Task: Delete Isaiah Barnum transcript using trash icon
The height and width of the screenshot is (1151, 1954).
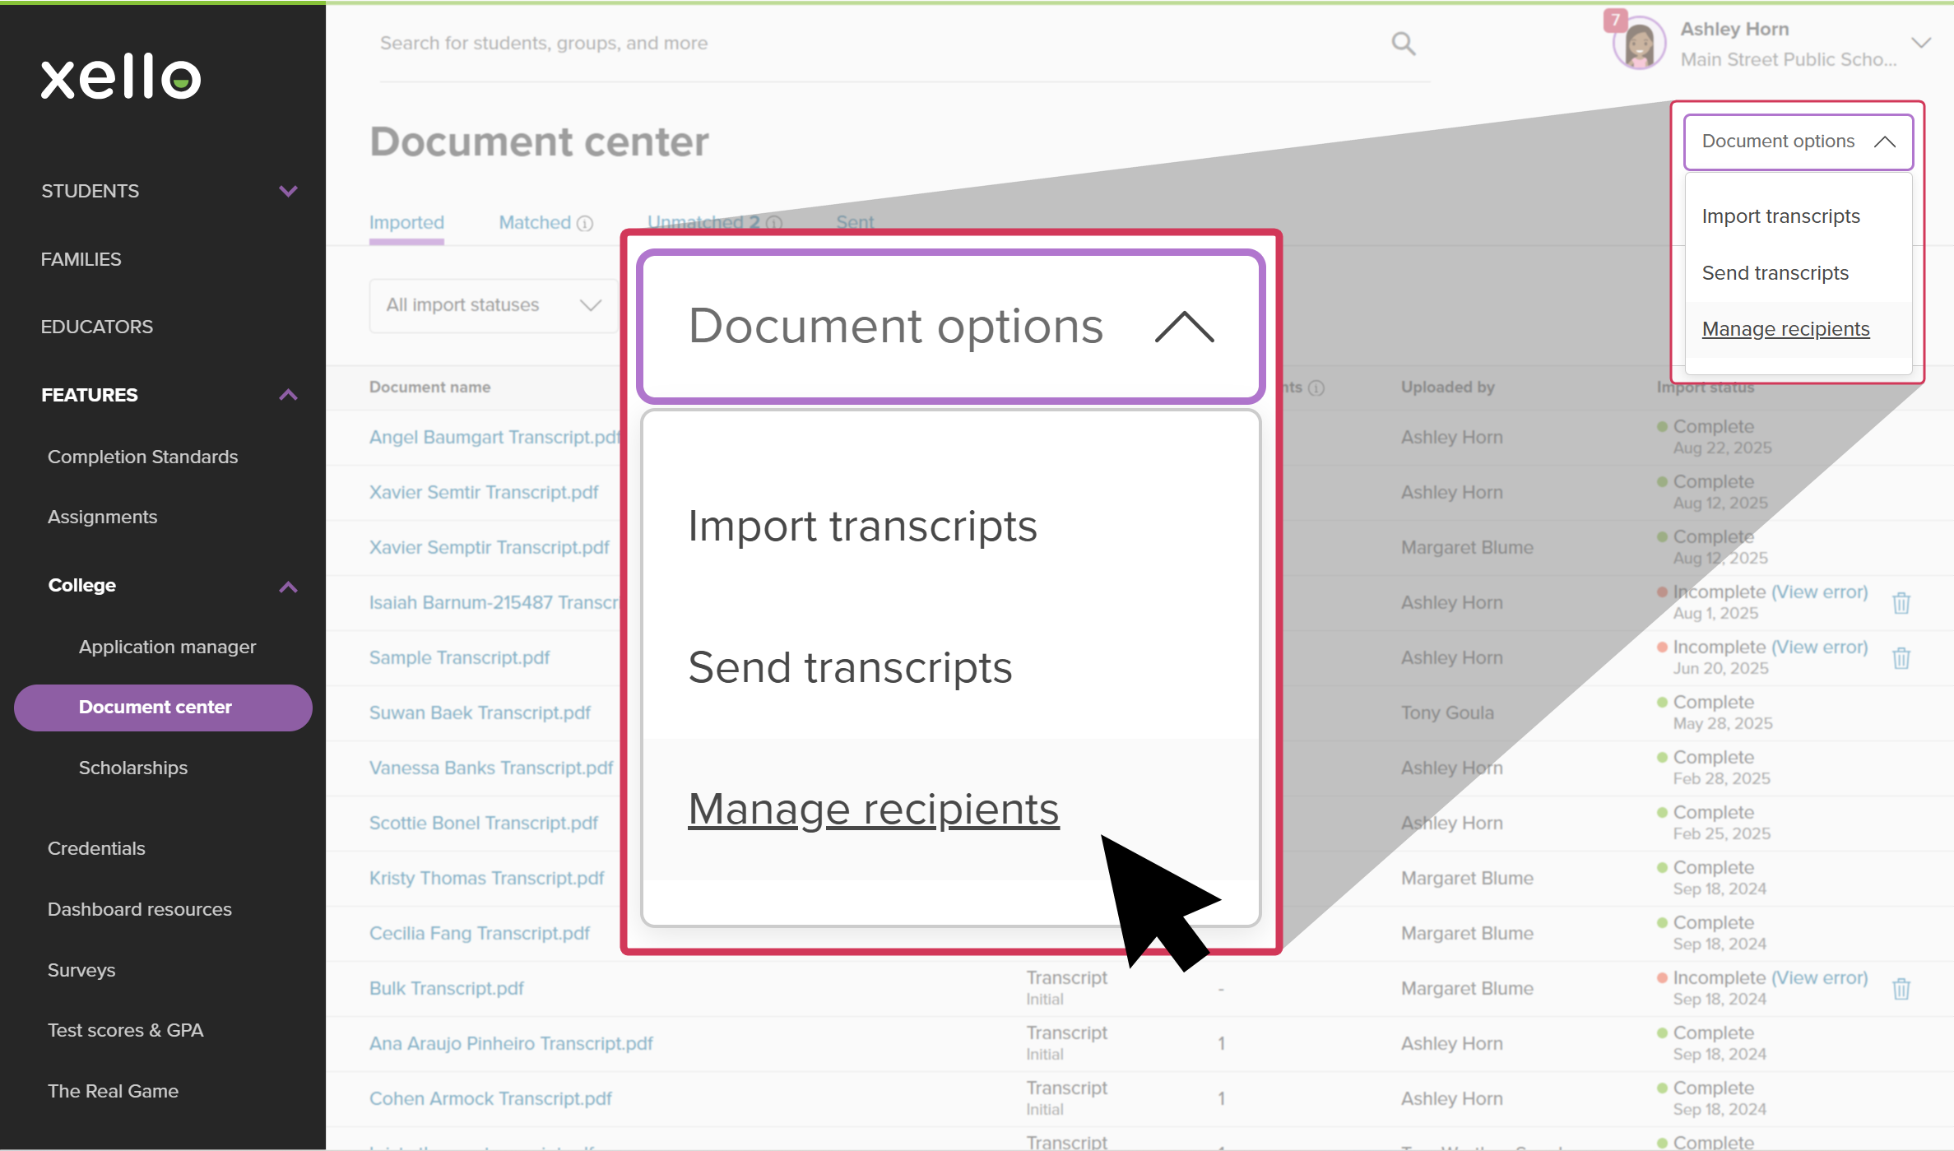Action: 1901,602
